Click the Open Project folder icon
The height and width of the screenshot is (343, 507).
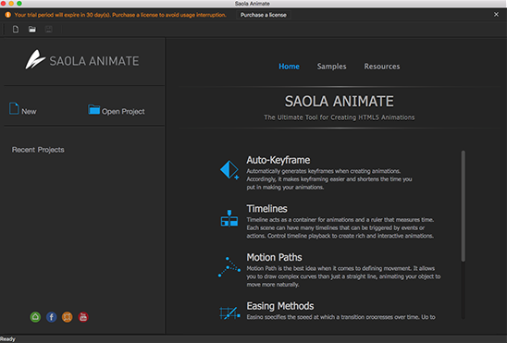[93, 109]
